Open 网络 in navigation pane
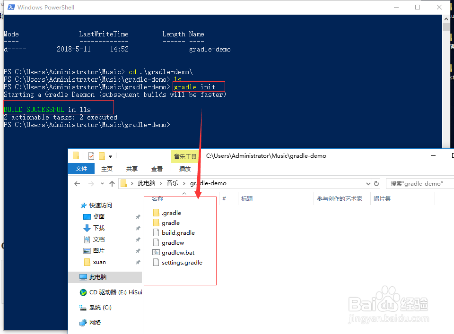Viewport: 454px width, 334px height. click(x=90, y=322)
